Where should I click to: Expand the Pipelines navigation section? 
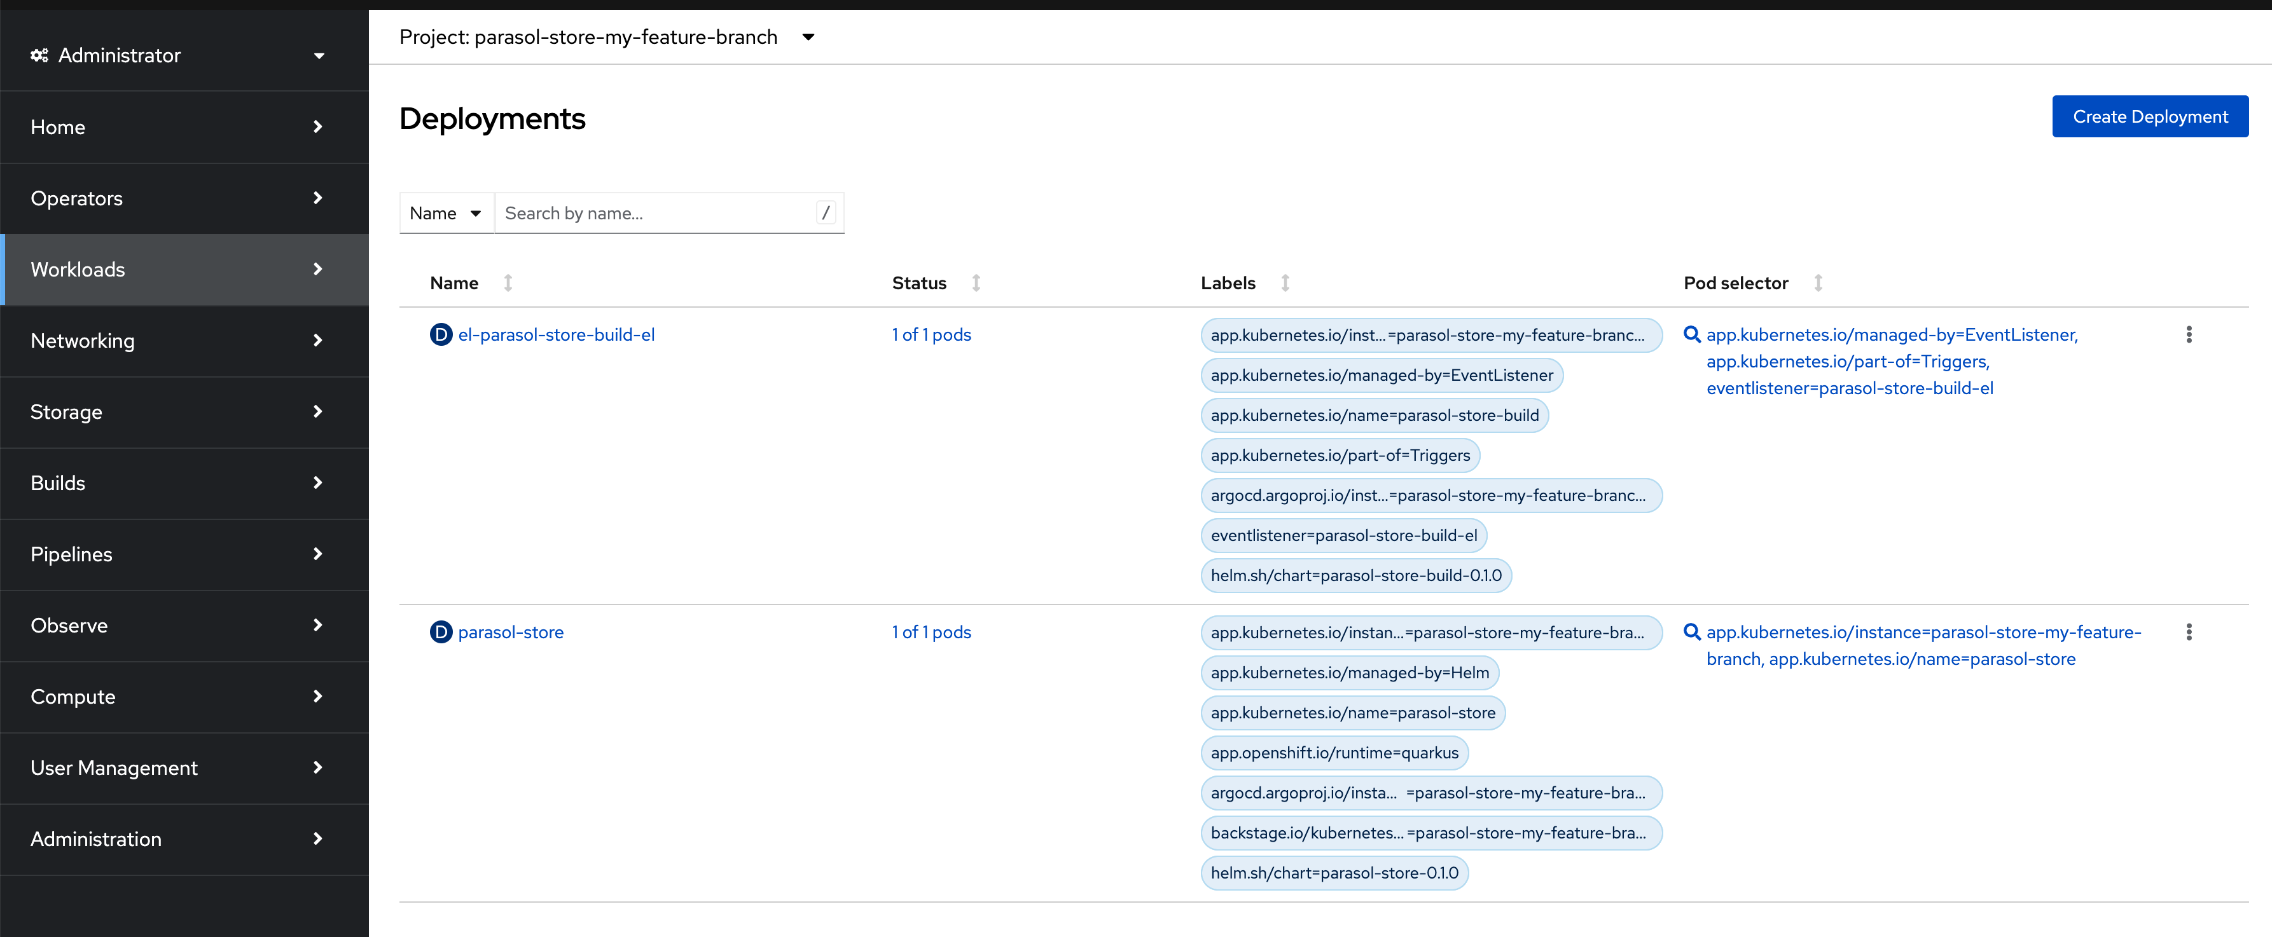(183, 554)
